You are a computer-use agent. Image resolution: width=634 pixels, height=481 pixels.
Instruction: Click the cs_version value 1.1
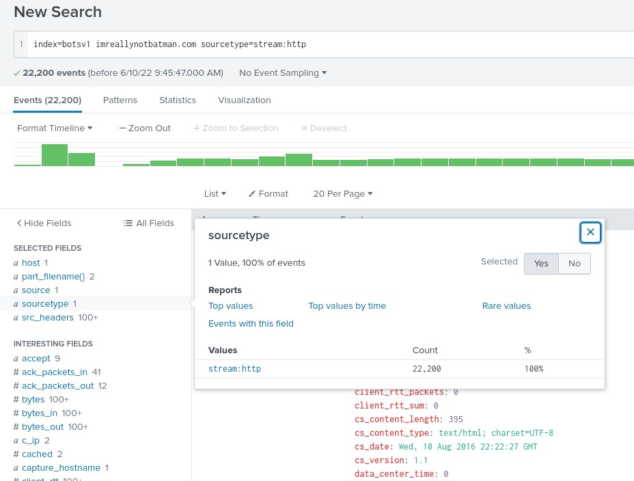click(421, 461)
